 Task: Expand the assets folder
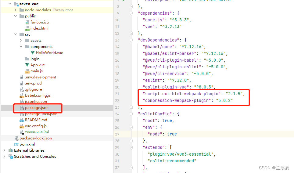[x=21, y=41]
